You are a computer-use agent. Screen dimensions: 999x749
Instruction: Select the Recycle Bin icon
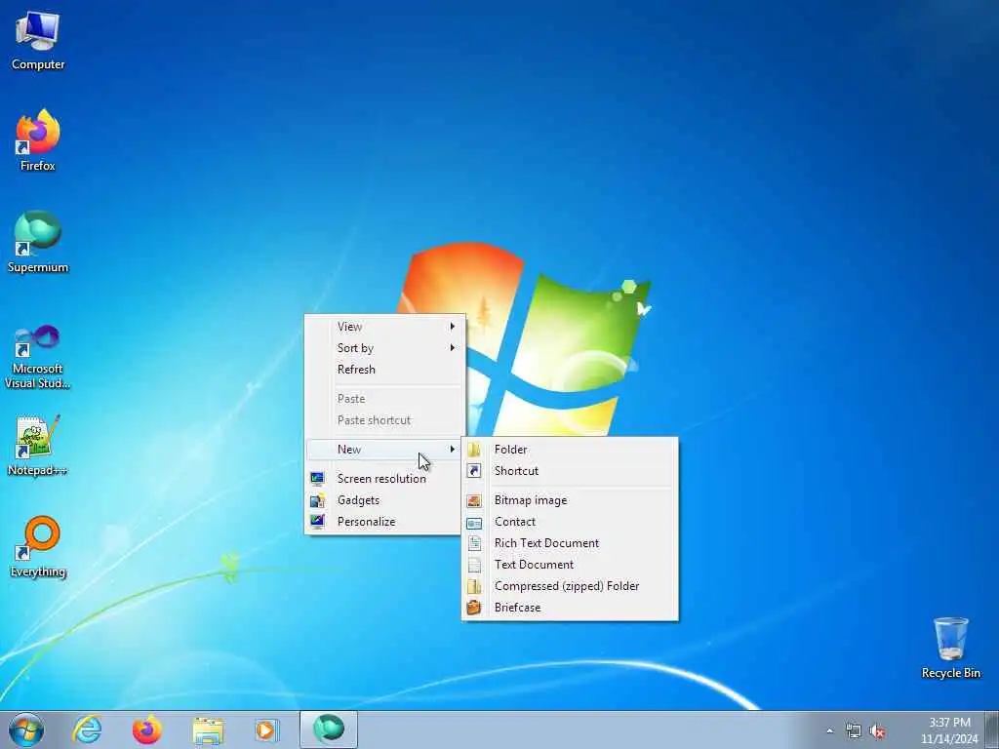pyautogui.click(x=950, y=648)
